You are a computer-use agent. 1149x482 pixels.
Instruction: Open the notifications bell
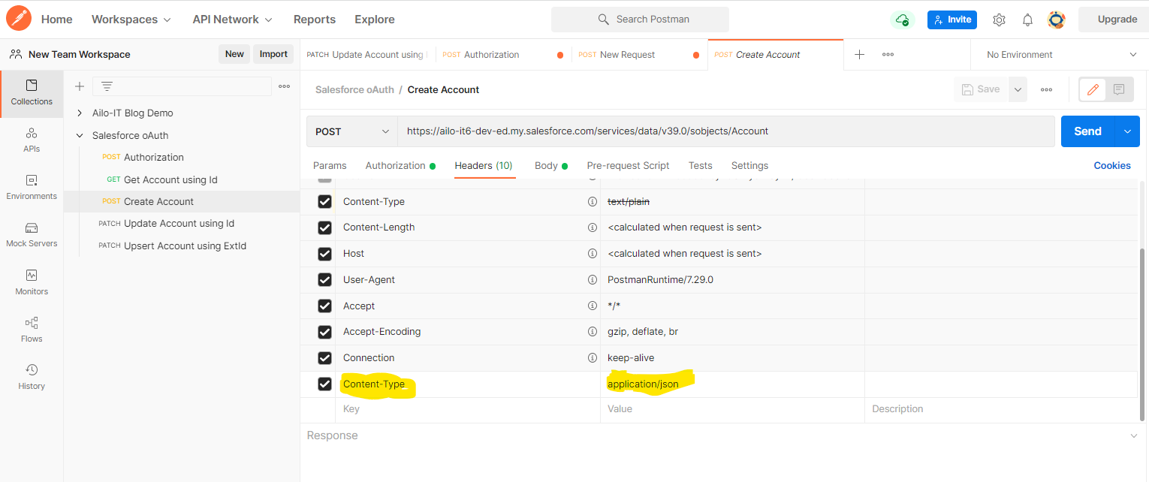click(x=1027, y=20)
